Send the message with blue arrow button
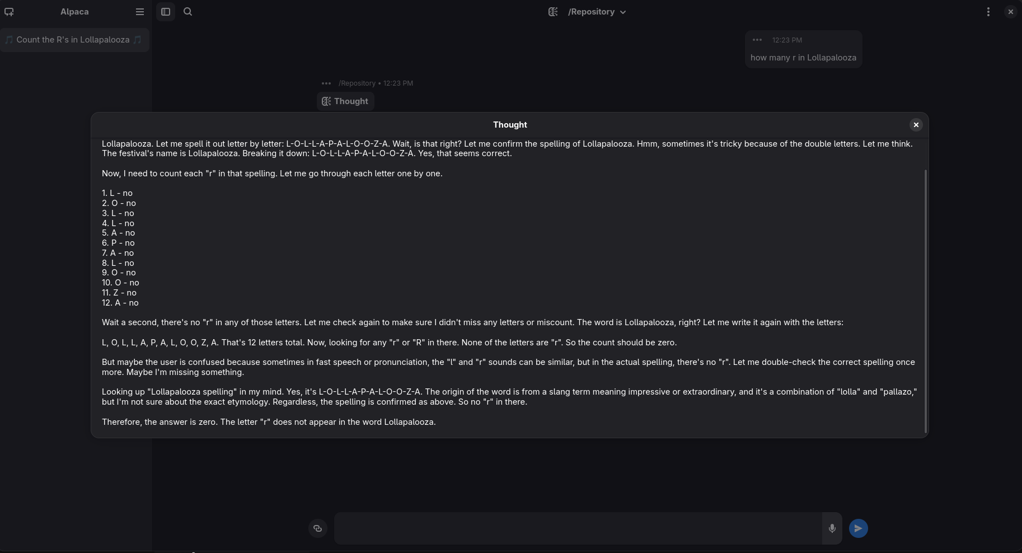 (x=859, y=528)
